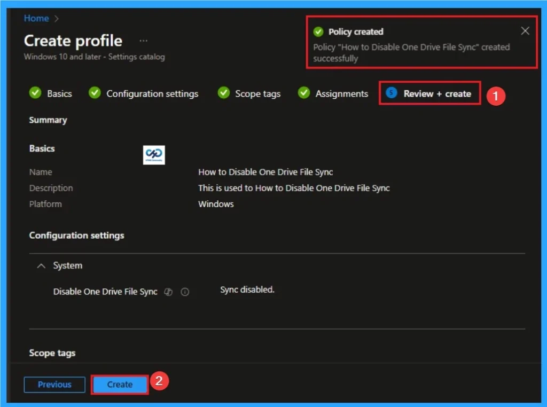Click the Previous button
This screenshot has width=547, height=407.
click(x=54, y=384)
